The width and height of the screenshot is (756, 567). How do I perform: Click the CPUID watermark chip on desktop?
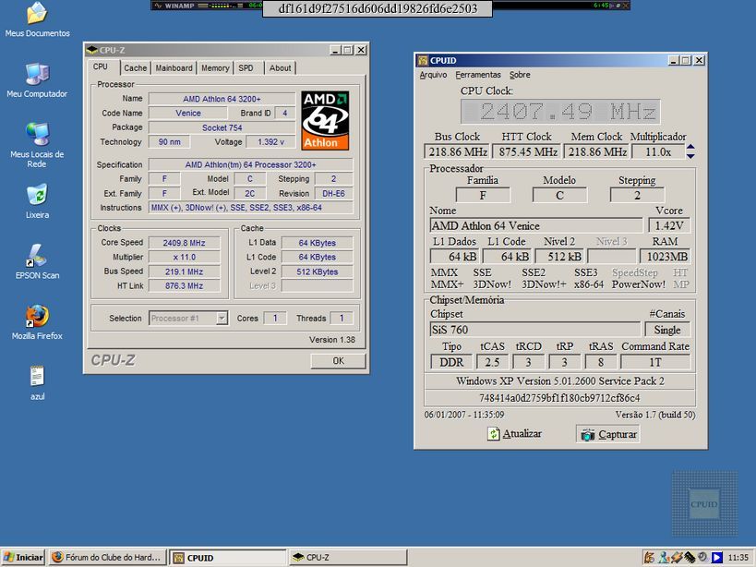click(704, 504)
